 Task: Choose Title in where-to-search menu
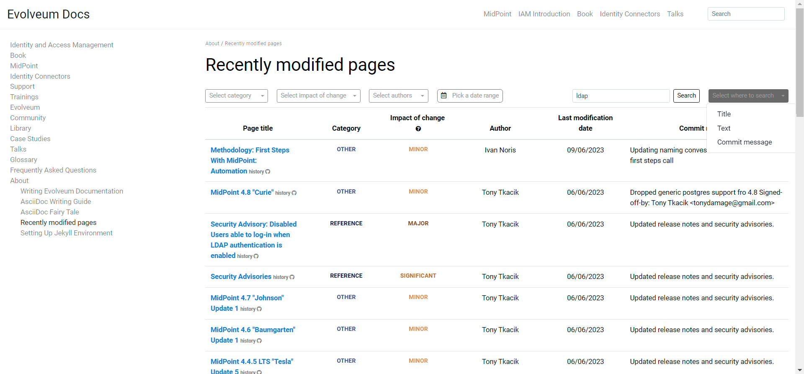tap(724, 114)
